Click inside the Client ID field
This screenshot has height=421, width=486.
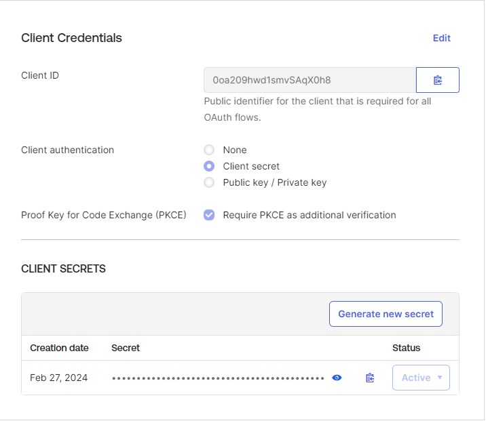[x=310, y=80]
